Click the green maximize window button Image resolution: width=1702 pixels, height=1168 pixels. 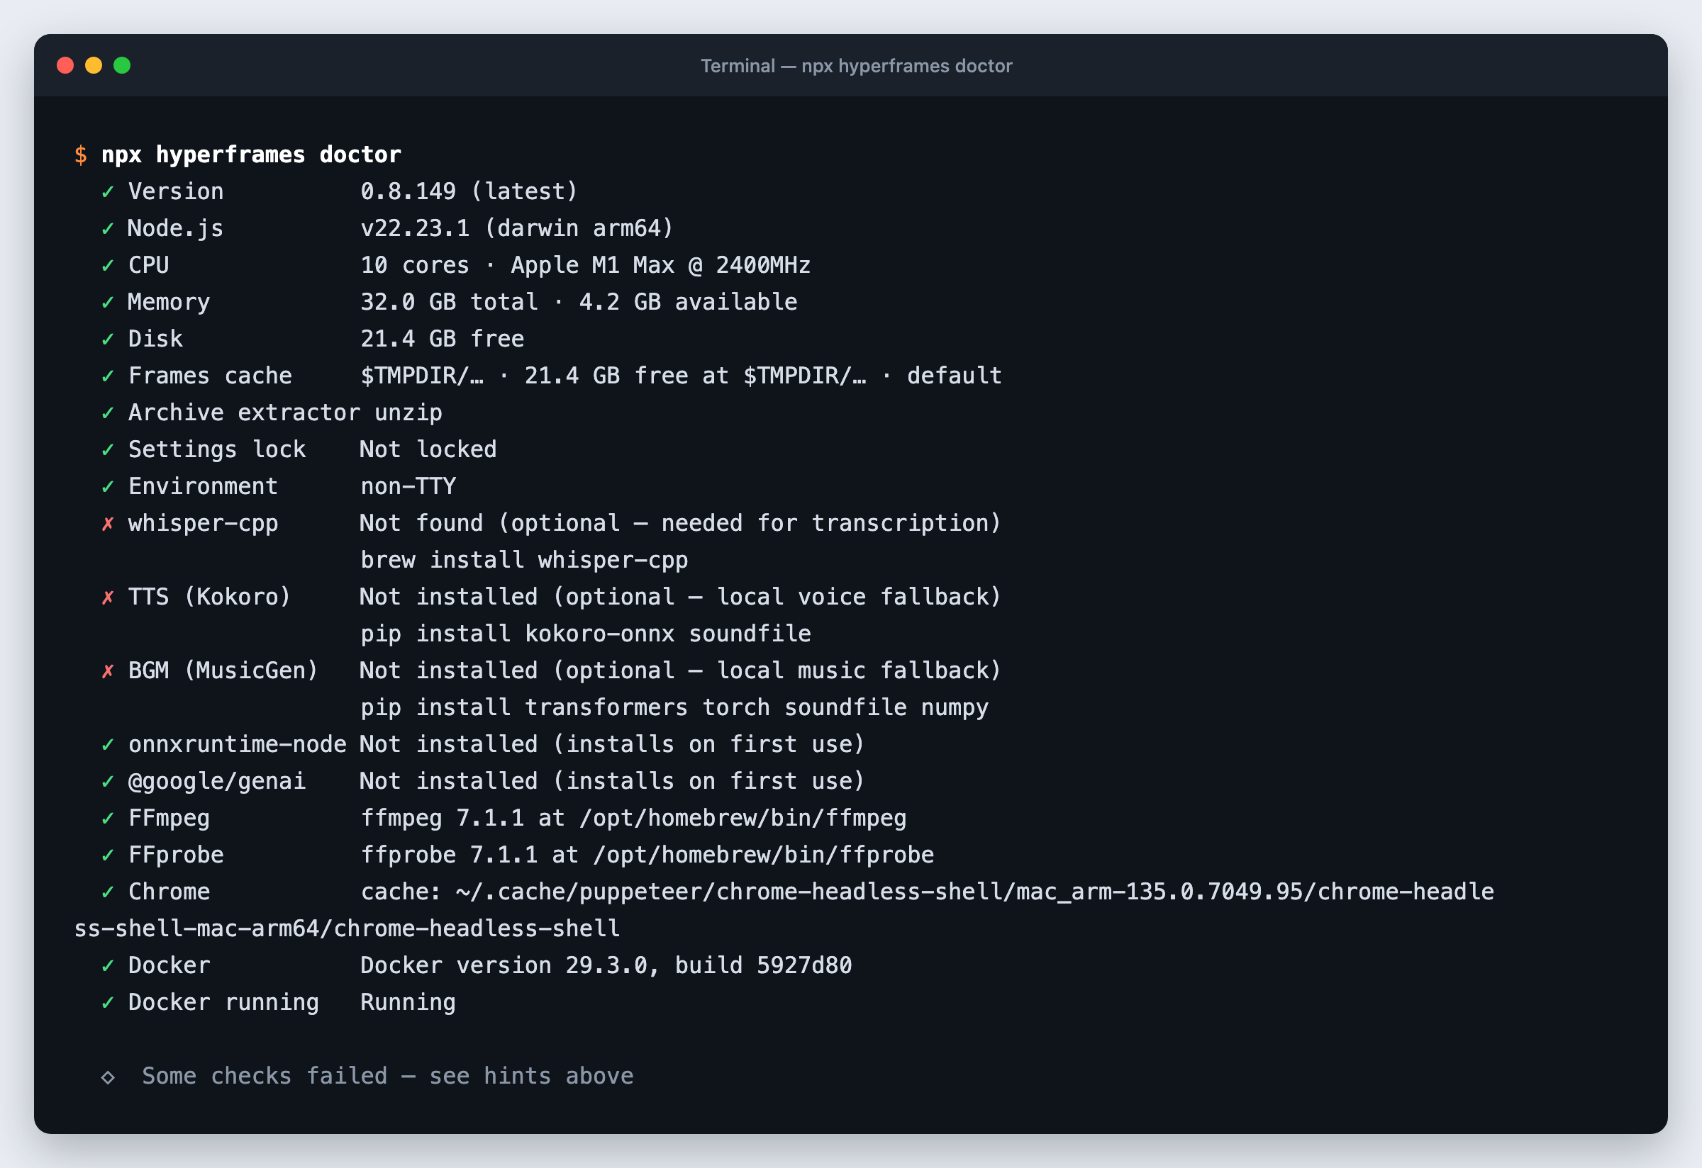[x=122, y=66]
